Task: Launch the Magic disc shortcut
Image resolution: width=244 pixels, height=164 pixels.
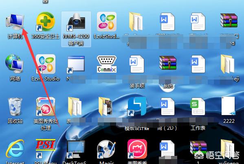Action: point(106,149)
